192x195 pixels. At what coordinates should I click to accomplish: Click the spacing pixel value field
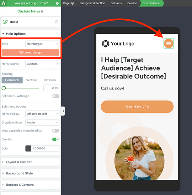coord(51,88)
